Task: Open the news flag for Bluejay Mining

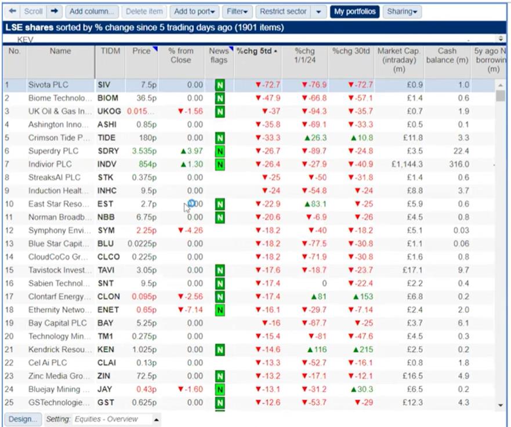Action: [x=220, y=389]
